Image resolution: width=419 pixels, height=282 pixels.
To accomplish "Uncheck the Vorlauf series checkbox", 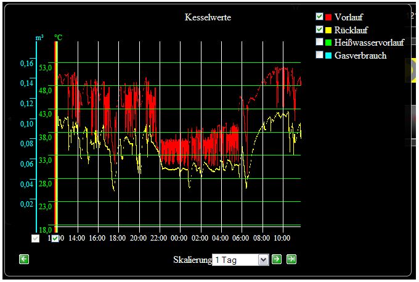I will 319,17.
